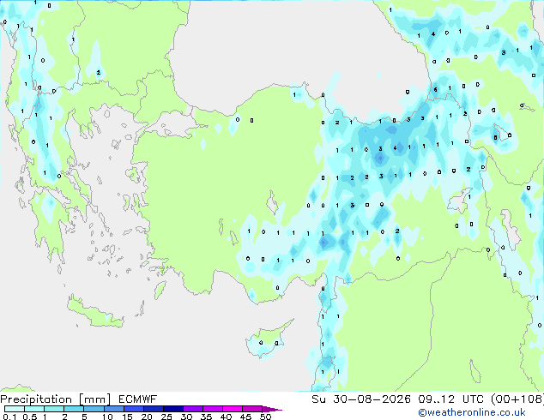Pick the 45–50 mm legend swatch
Screen dimensions: 544x420
[252, 409]
